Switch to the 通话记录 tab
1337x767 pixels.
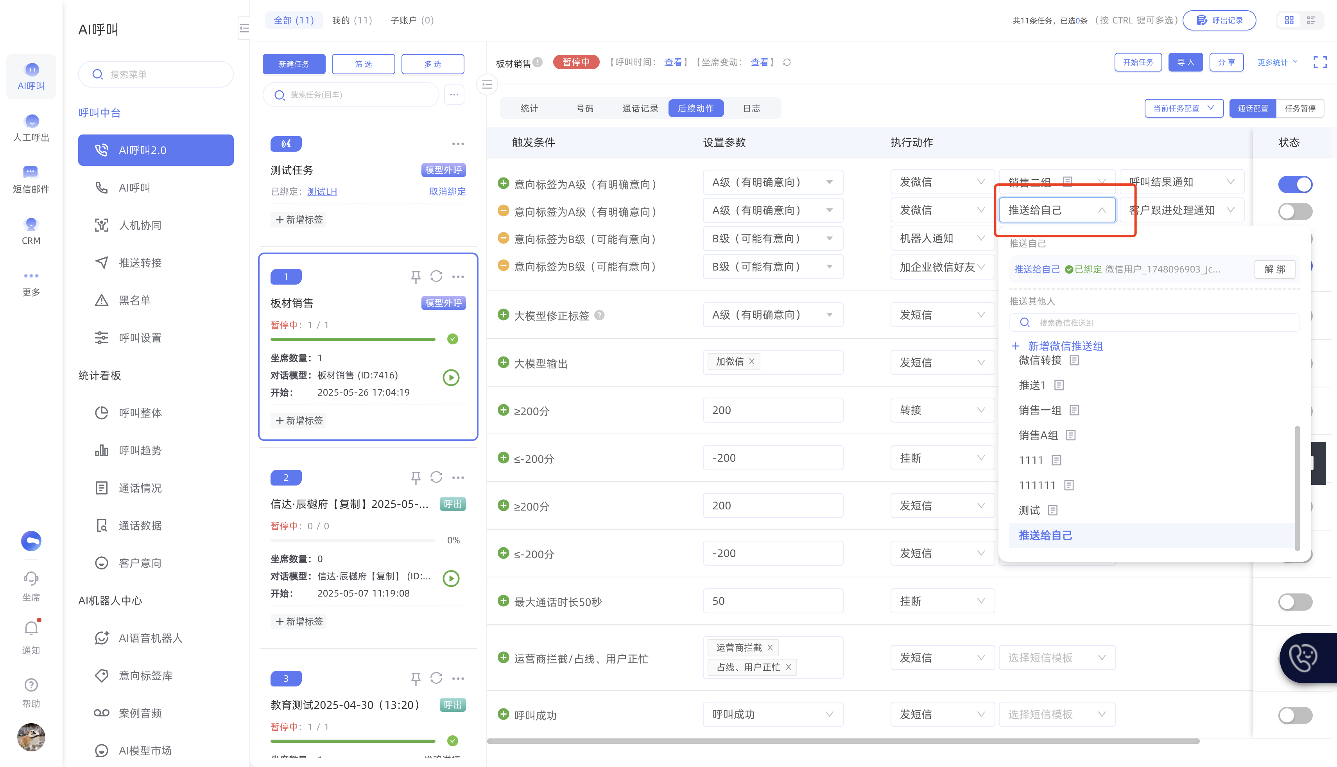coord(640,109)
